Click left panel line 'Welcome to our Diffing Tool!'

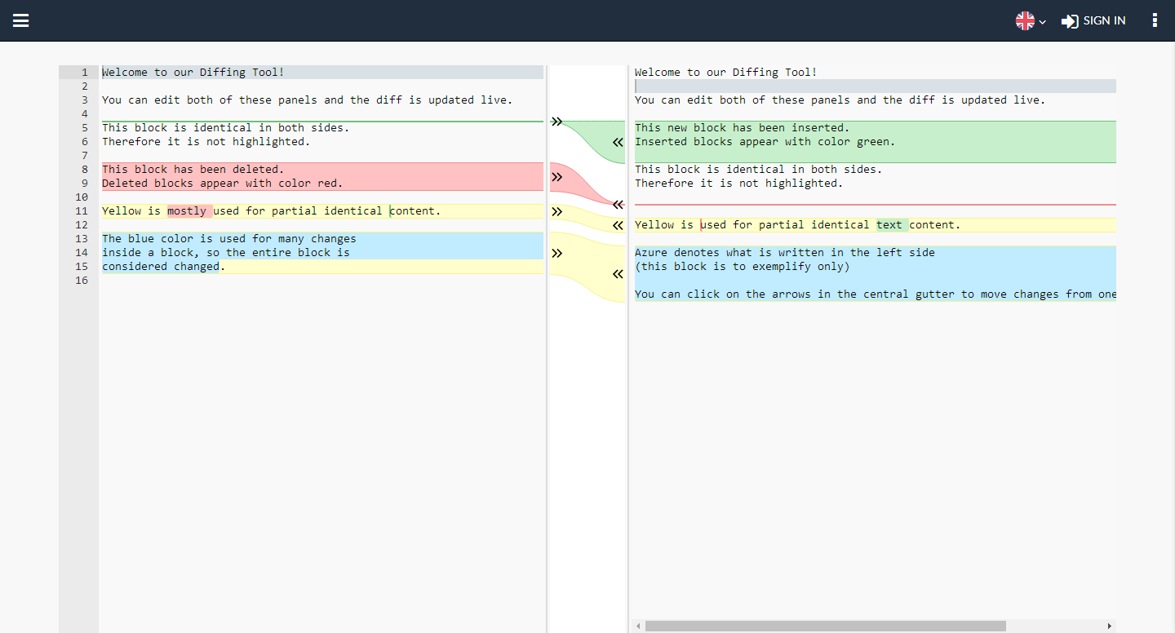(x=193, y=72)
